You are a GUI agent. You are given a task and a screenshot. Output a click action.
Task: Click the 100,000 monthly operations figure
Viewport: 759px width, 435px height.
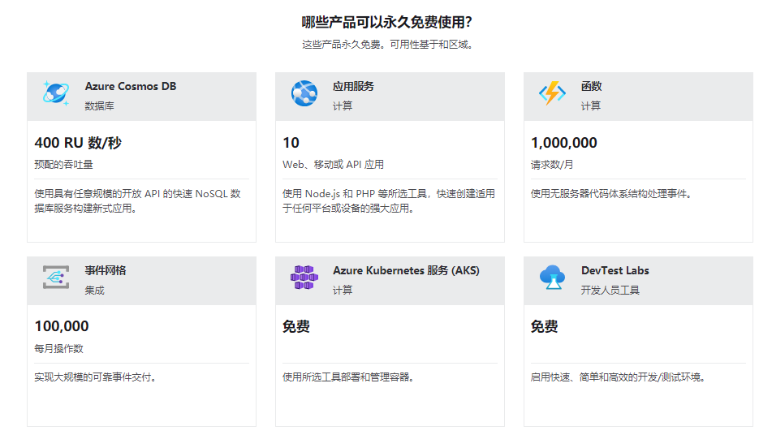pos(62,326)
